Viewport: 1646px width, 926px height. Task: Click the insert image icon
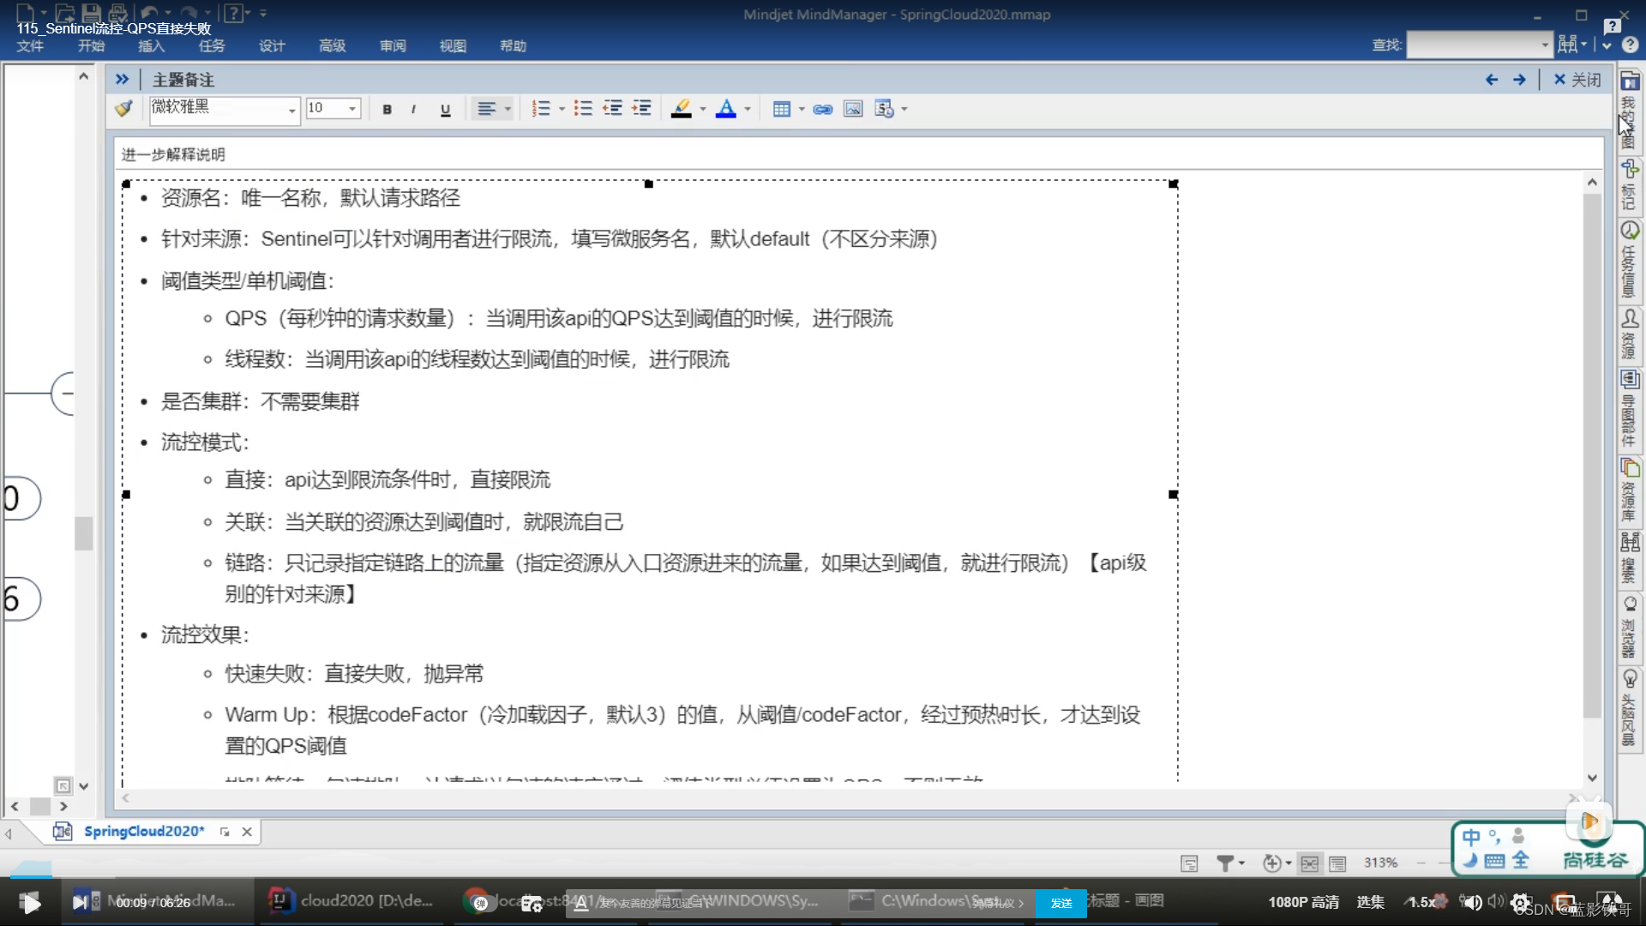tap(852, 109)
